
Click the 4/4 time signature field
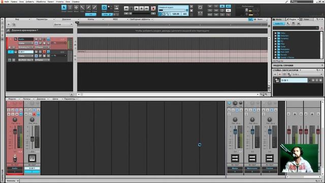click(x=185, y=14)
